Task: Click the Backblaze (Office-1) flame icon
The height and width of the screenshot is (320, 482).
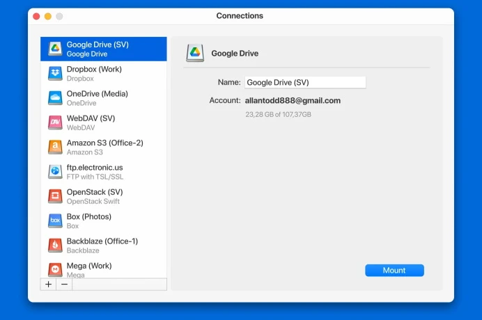Action: click(x=55, y=245)
